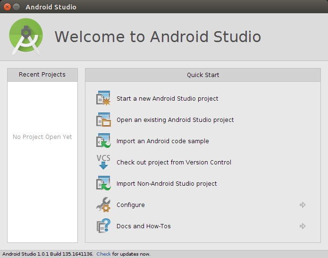Click the green Android Studio logo
This screenshot has height=258, width=328.
[x=26, y=37]
